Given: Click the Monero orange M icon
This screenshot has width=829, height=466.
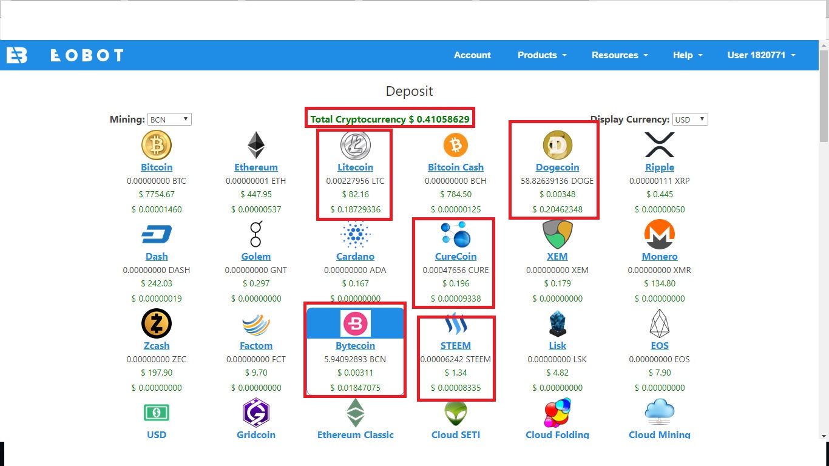Looking at the screenshot, I should click(660, 235).
